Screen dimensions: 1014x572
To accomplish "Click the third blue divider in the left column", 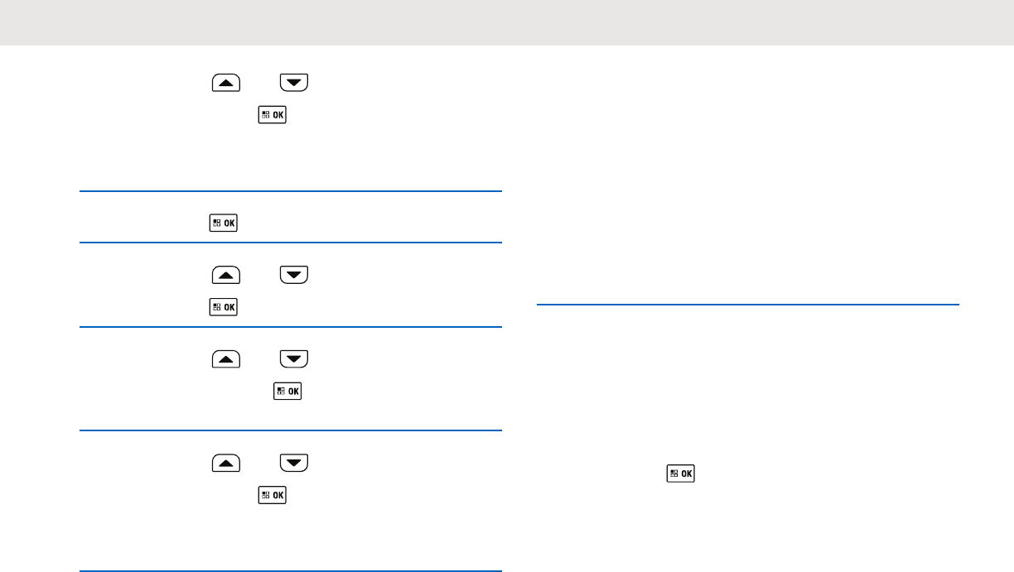I will 291,327.
